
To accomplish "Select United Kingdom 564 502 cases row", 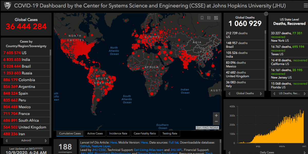I will point(25,127).
